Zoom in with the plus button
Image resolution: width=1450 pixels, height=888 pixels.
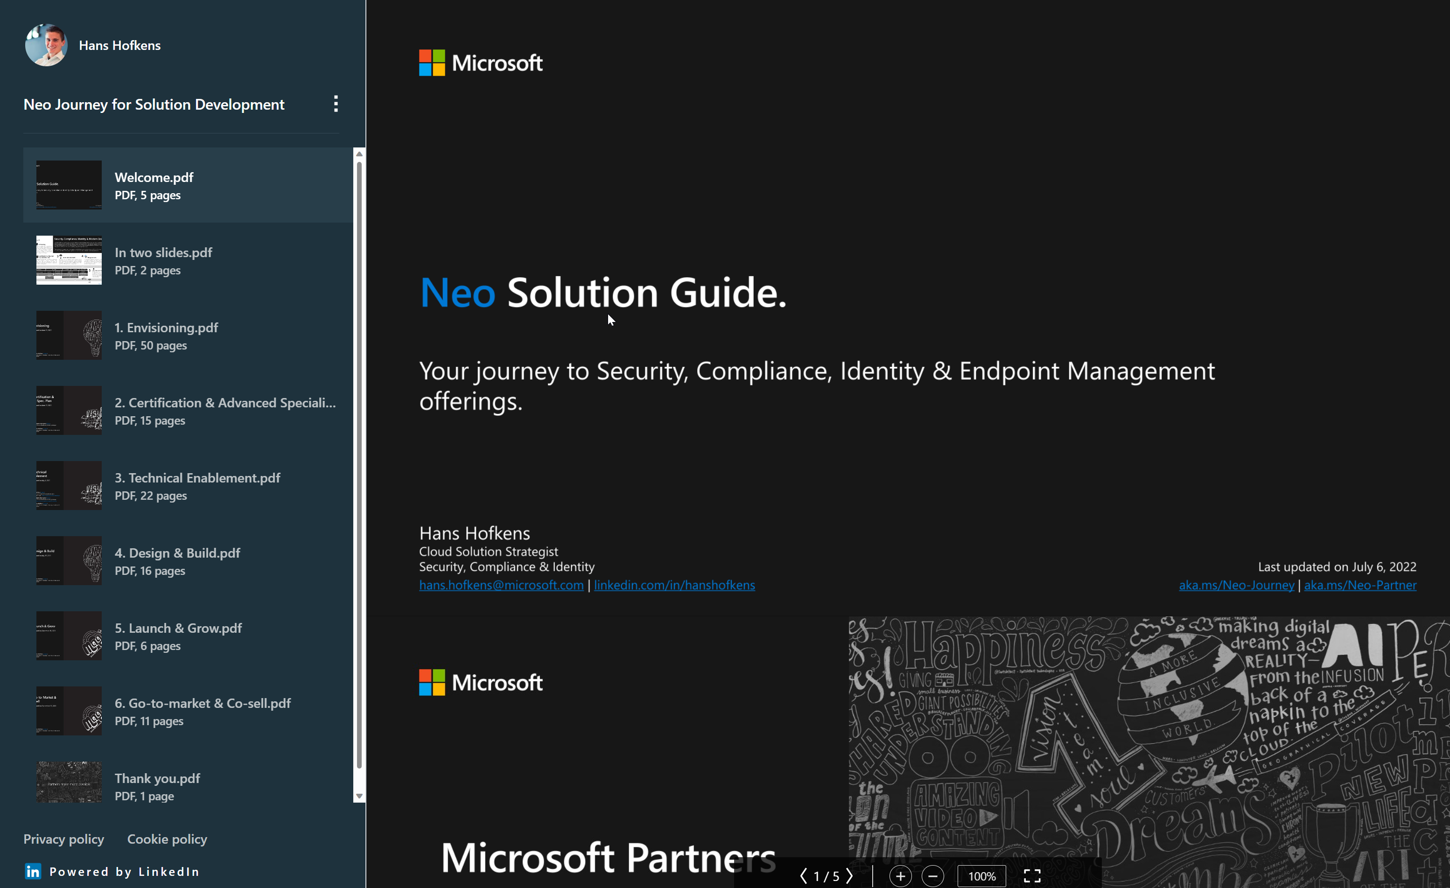[x=900, y=876]
